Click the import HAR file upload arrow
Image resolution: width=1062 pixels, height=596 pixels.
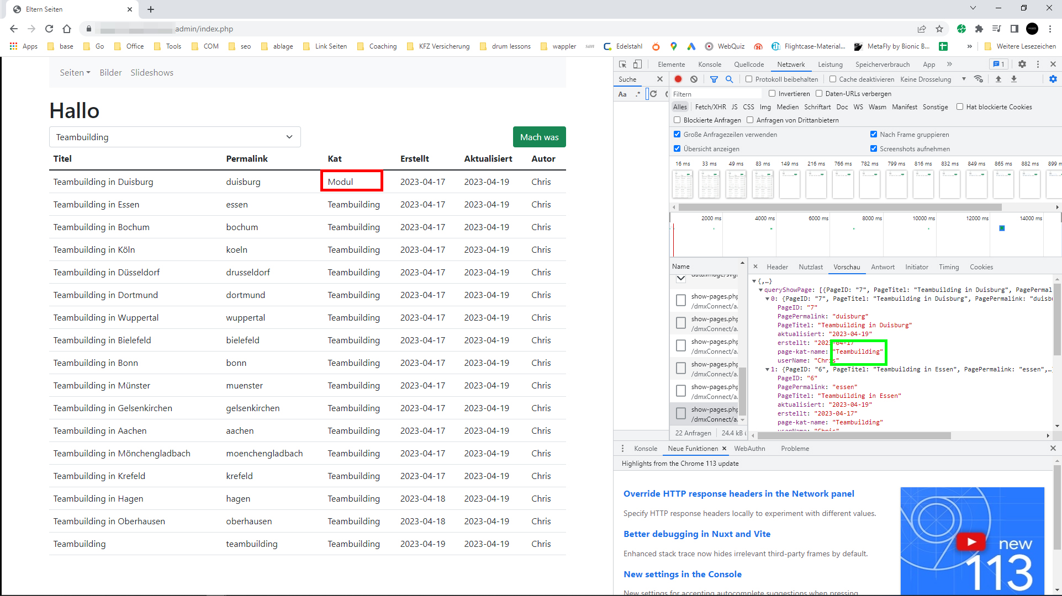click(x=998, y=79)
